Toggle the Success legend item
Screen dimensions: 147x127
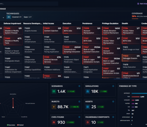(x=11, y=125)
